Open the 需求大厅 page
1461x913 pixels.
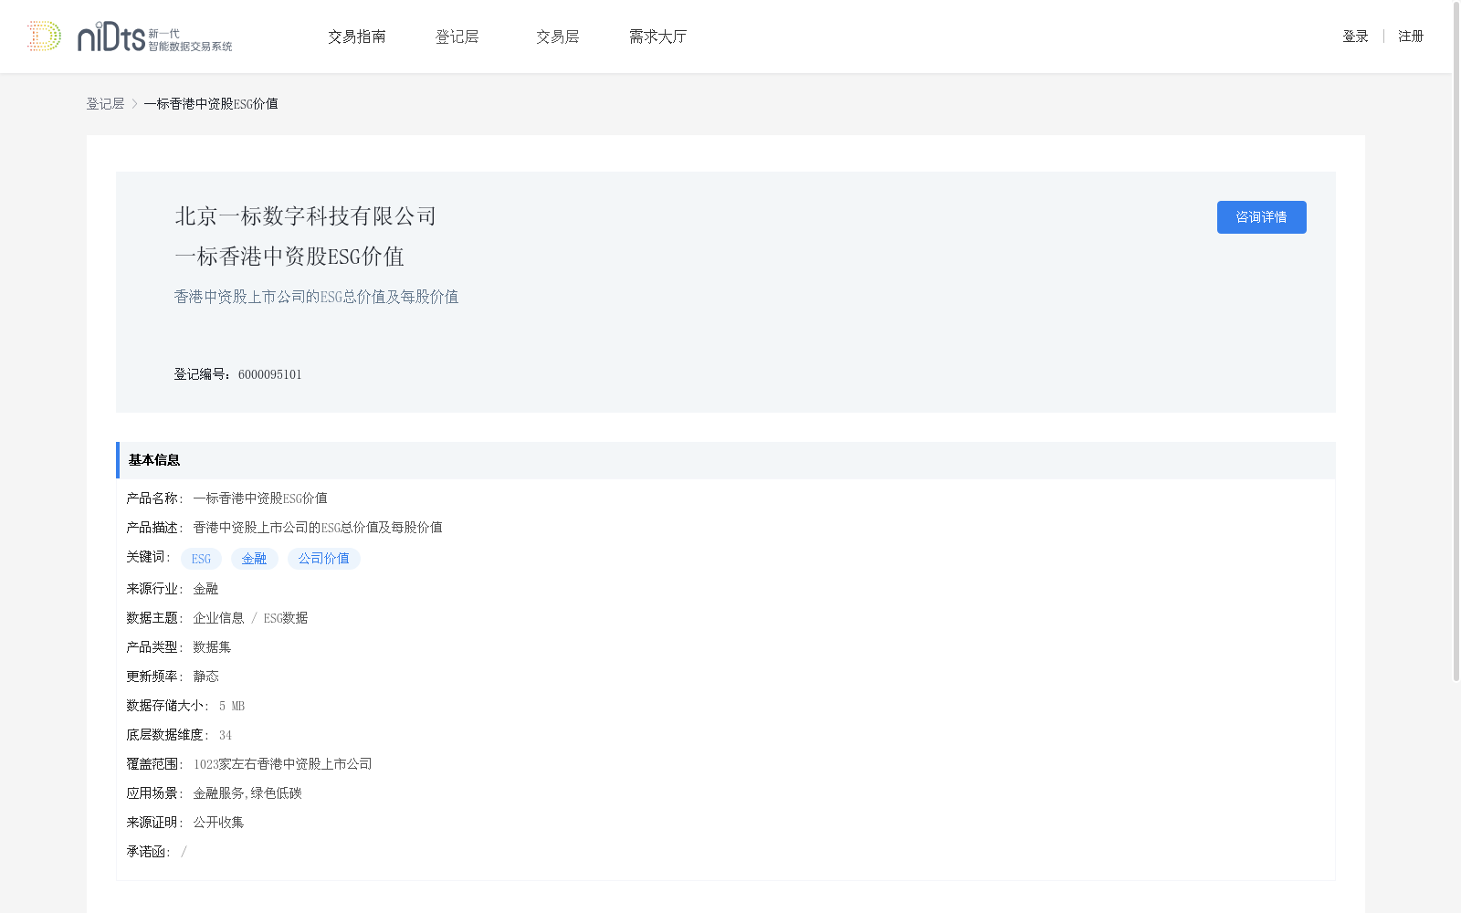coord(657,37)
